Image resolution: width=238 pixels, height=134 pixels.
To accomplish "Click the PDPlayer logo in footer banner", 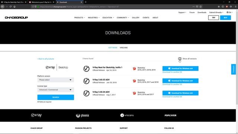I will click(170, 115).
